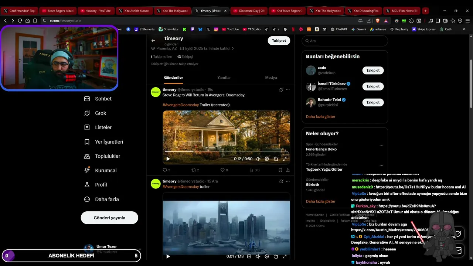Like the Steve Rogers post
This screenshot has height=266, width=473.
[x=224, y=170]
